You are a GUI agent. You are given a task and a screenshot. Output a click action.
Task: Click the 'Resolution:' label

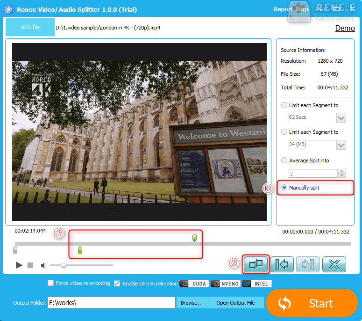click(x=293, y=61)
